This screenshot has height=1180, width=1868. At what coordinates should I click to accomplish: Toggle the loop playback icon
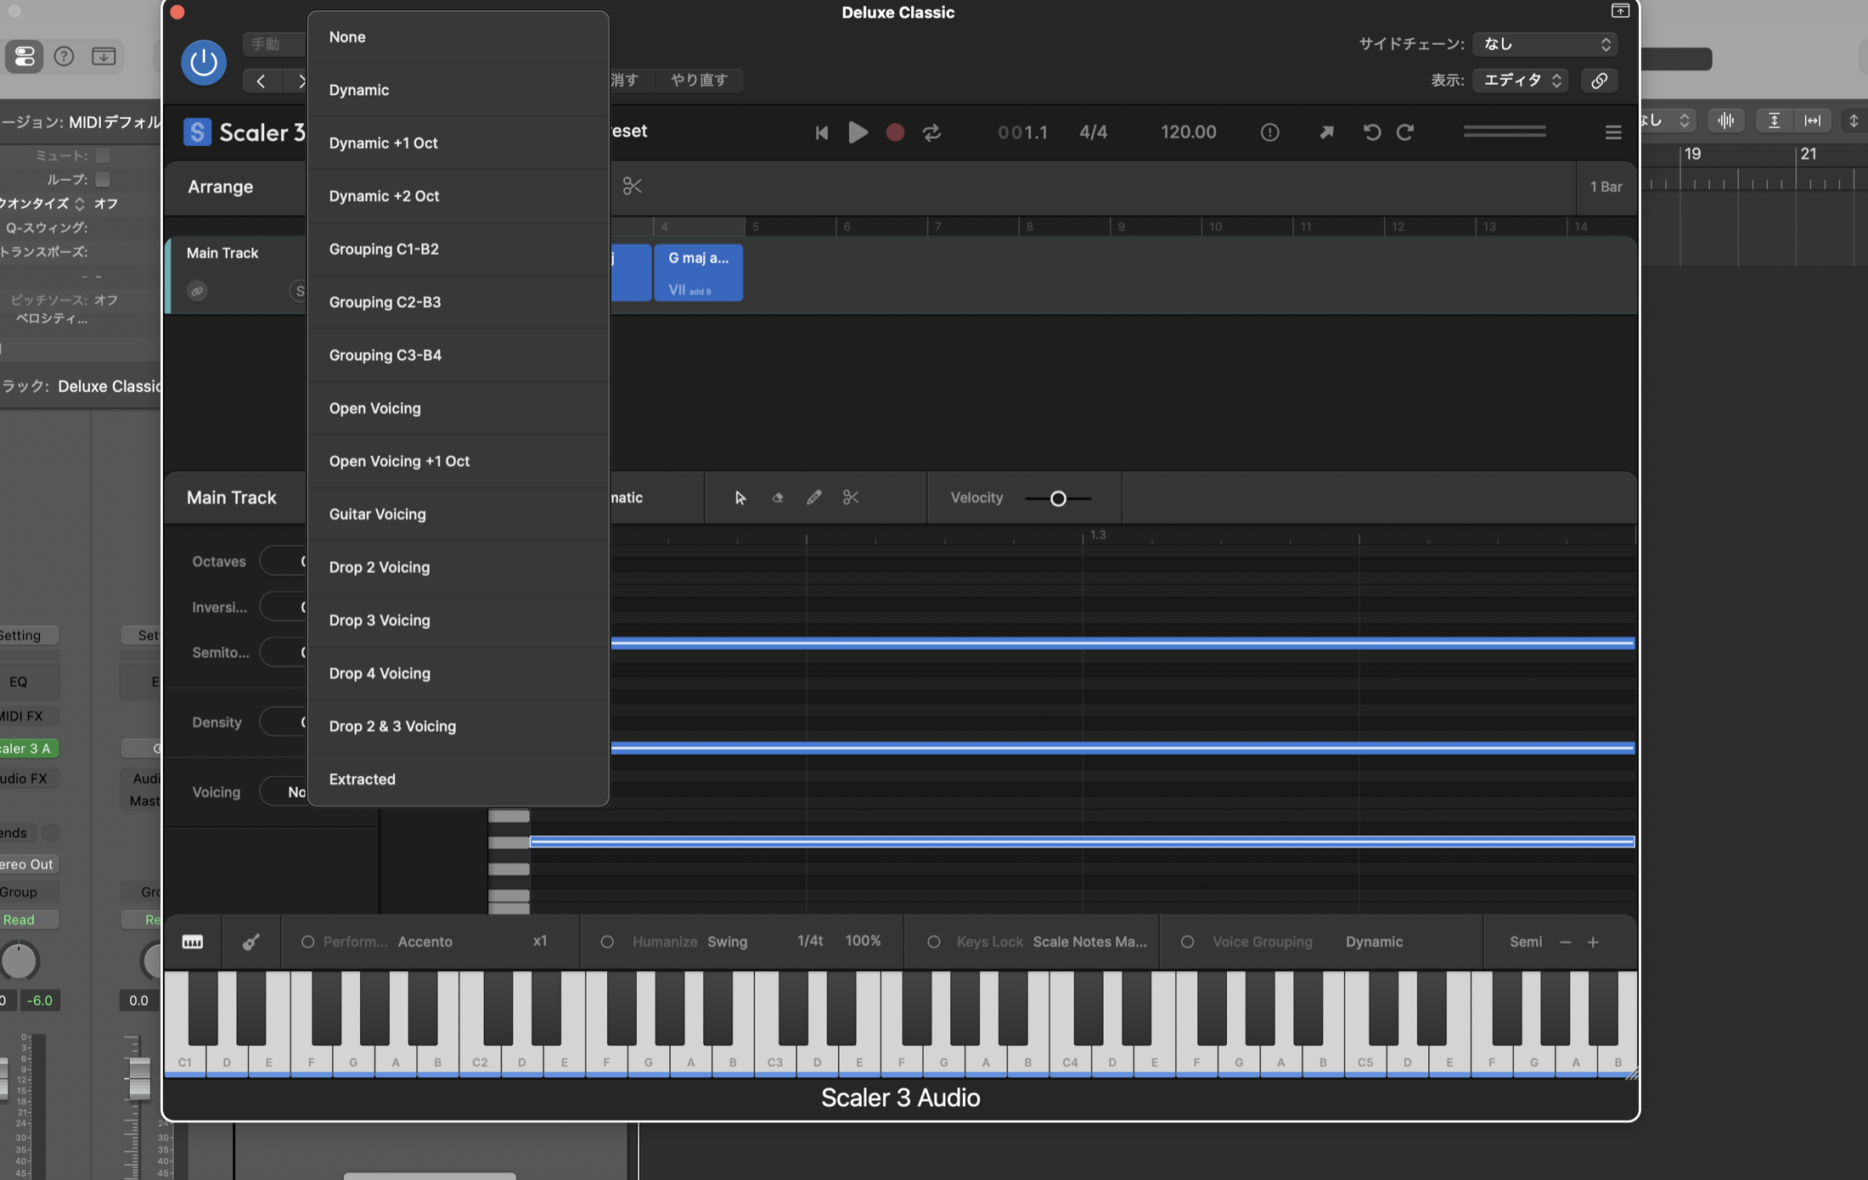(931, 132)
